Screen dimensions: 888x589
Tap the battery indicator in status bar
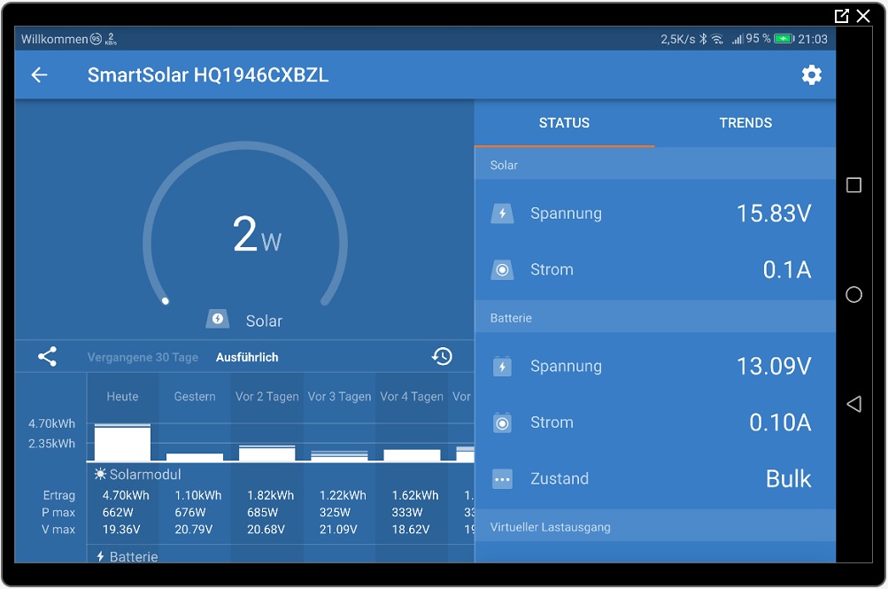pos(784,38)
